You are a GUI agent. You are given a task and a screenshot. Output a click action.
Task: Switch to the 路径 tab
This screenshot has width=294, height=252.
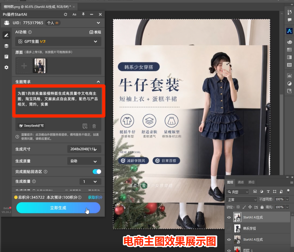click(251, 182)
